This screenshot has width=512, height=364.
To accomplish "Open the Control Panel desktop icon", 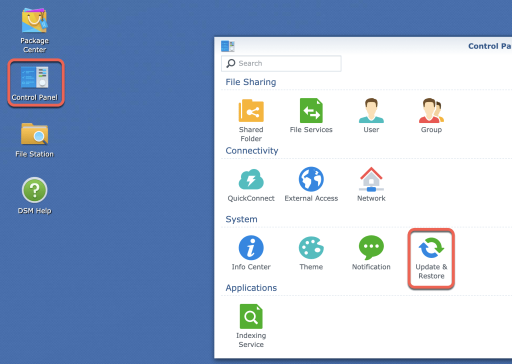I will click(x=34, y=83).
